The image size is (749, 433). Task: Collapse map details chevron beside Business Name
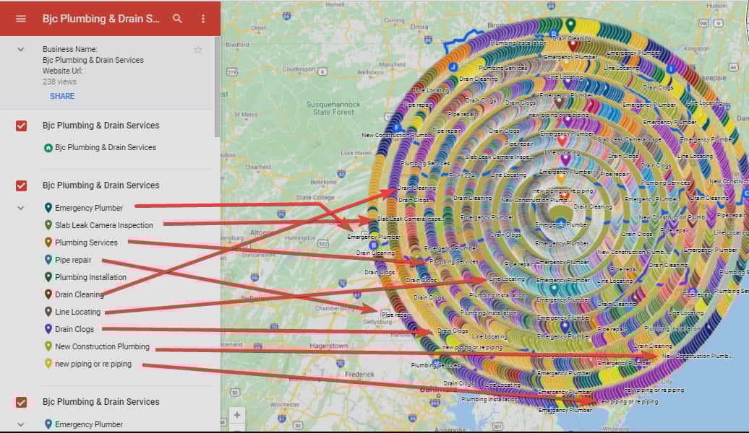[21, 49]
